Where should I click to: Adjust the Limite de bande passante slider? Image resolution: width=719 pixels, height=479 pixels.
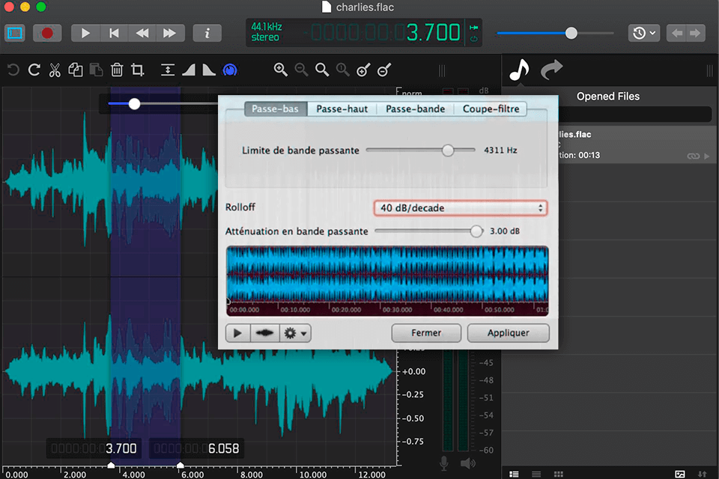tap(448, 150)
